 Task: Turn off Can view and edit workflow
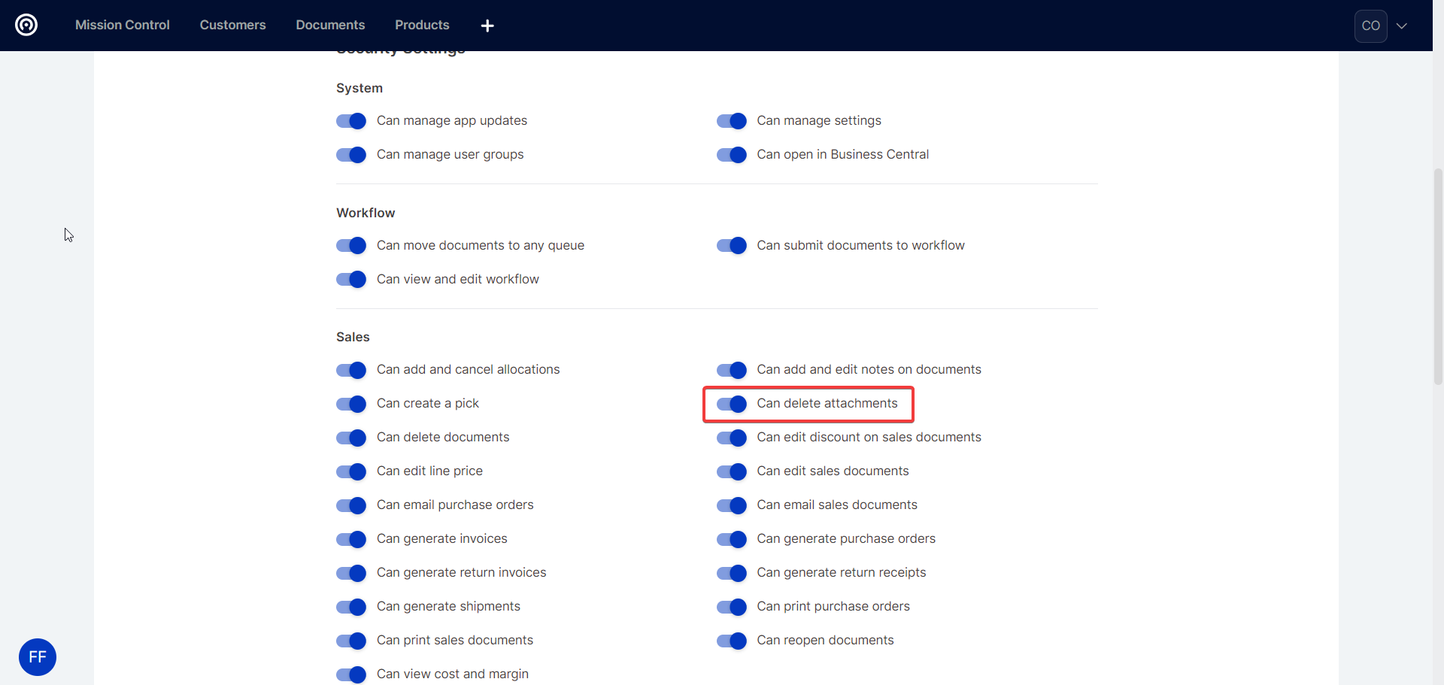pyautogui.click(x=351, y=280)
